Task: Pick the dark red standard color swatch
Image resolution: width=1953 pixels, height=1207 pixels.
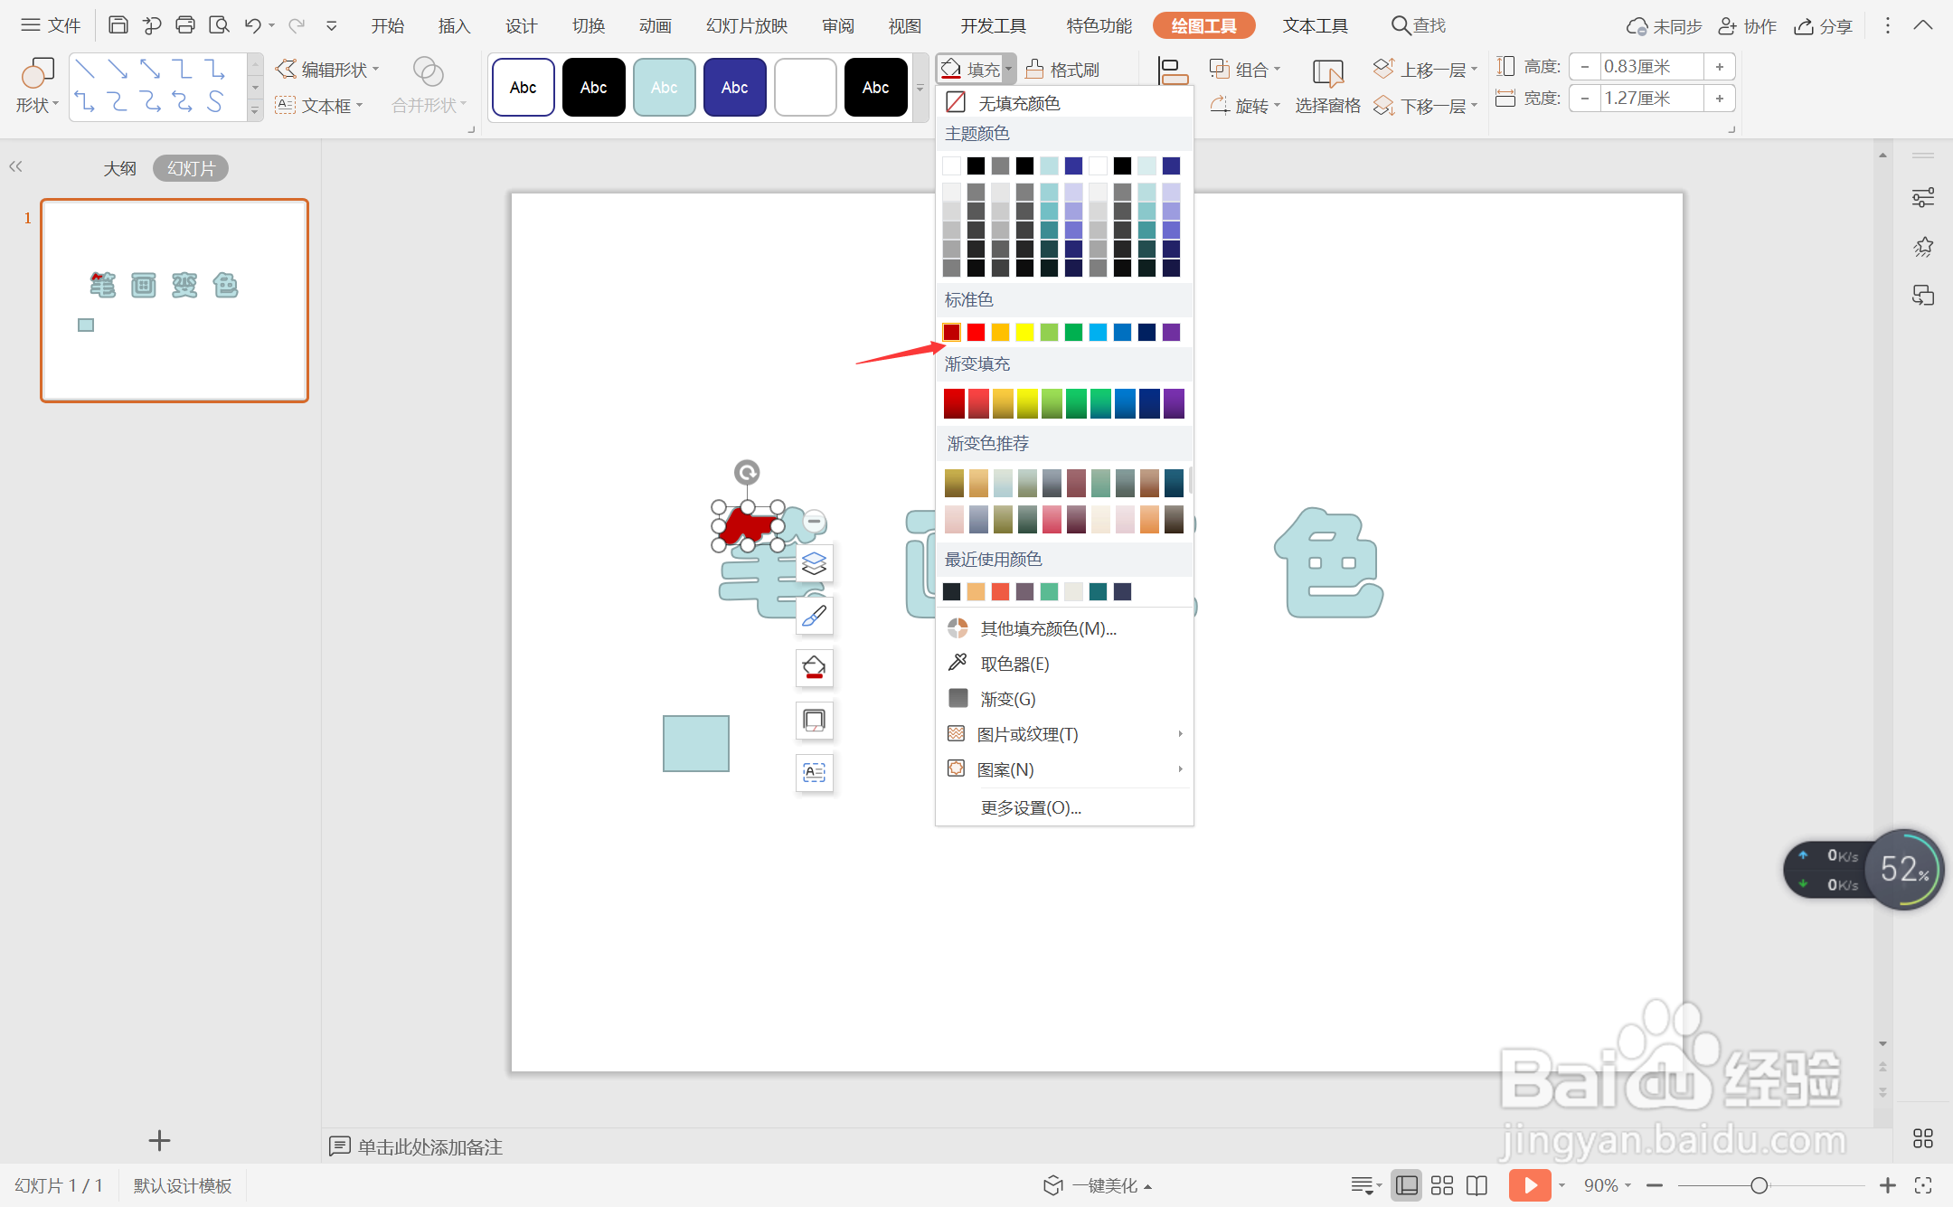Action: point(951,332)
